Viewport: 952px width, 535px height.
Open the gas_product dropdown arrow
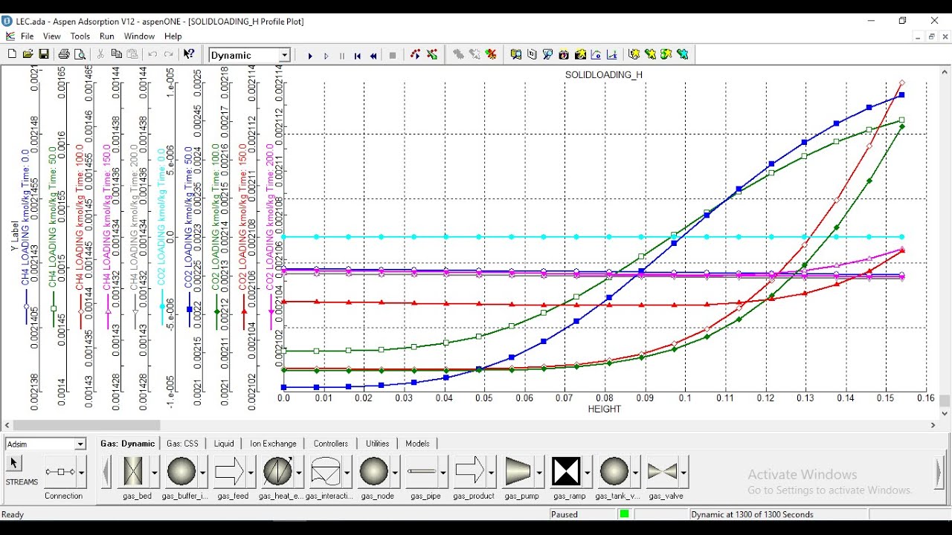[x=491, y=472]
